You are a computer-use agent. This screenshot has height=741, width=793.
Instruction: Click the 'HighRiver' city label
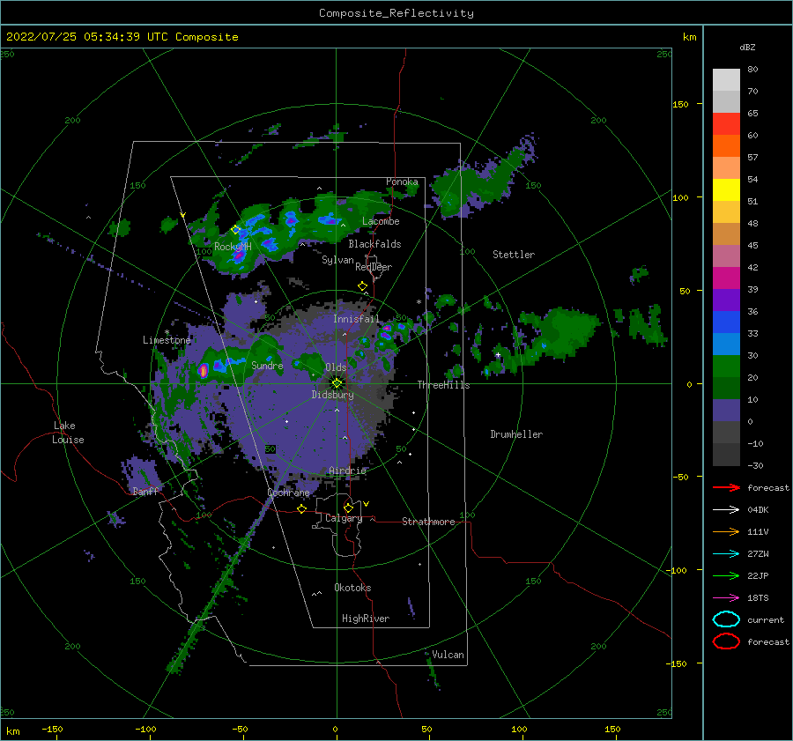366,619
